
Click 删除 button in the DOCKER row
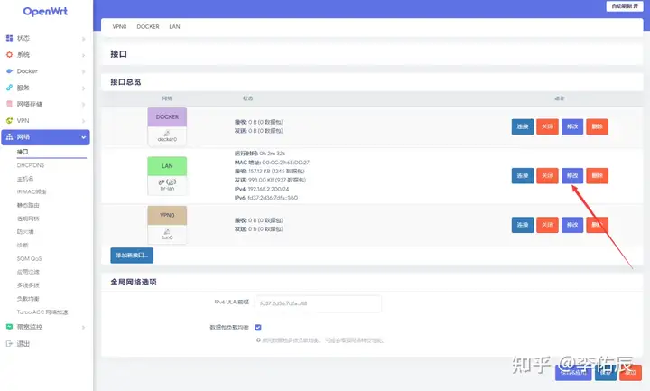pos(597,126)
